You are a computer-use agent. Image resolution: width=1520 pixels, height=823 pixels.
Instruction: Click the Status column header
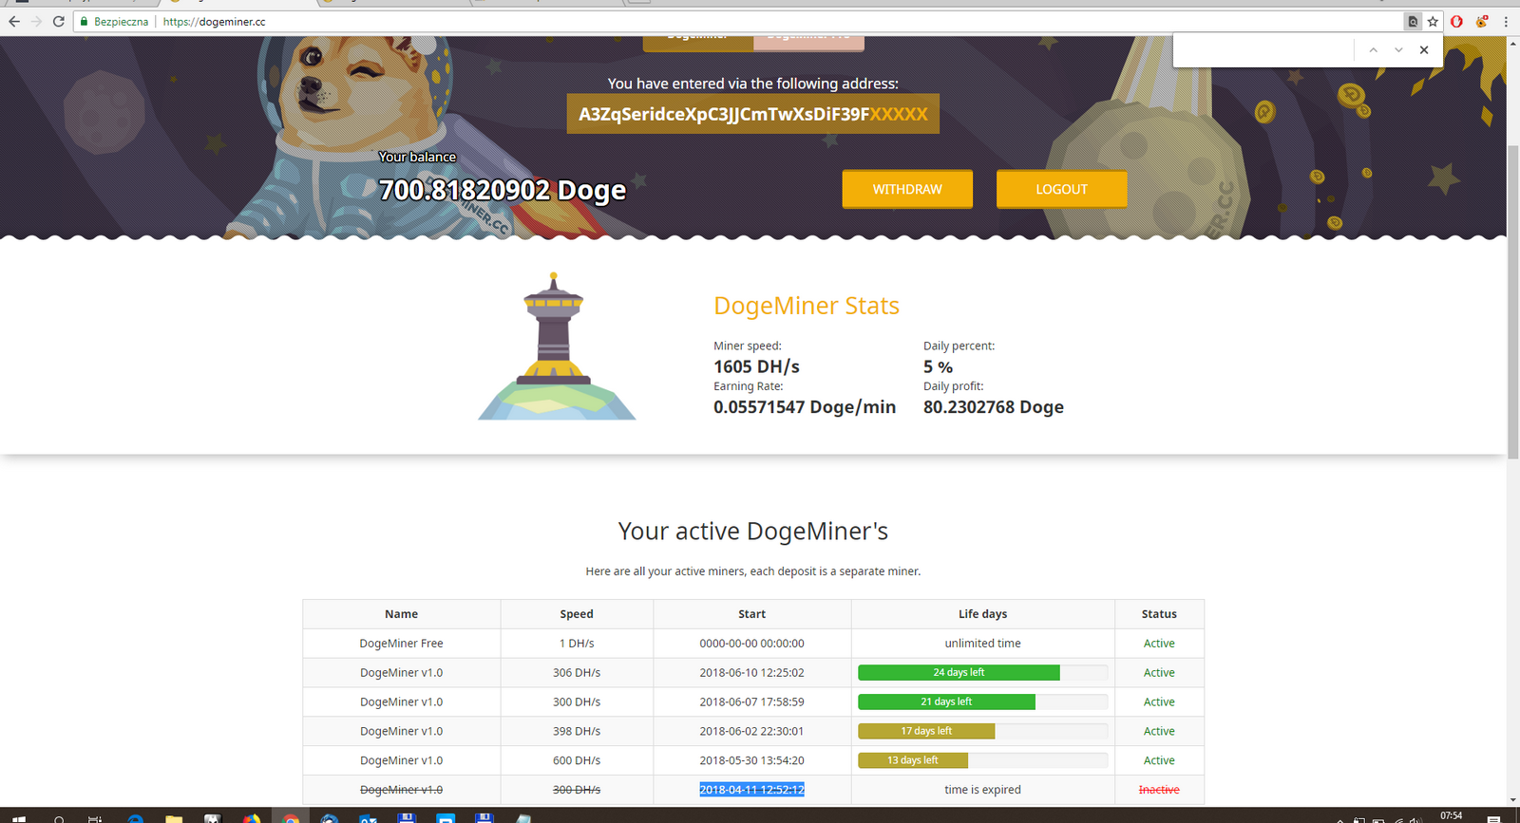click(x=1159, y=614)
